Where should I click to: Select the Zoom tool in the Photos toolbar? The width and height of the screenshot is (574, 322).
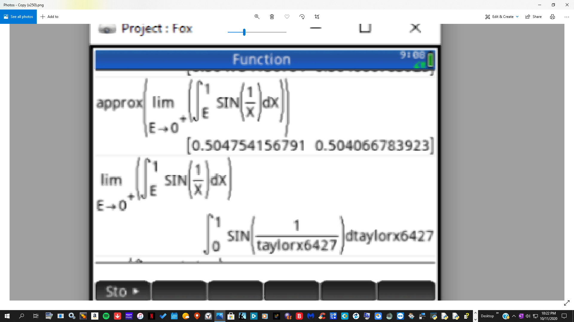(257, 16)
